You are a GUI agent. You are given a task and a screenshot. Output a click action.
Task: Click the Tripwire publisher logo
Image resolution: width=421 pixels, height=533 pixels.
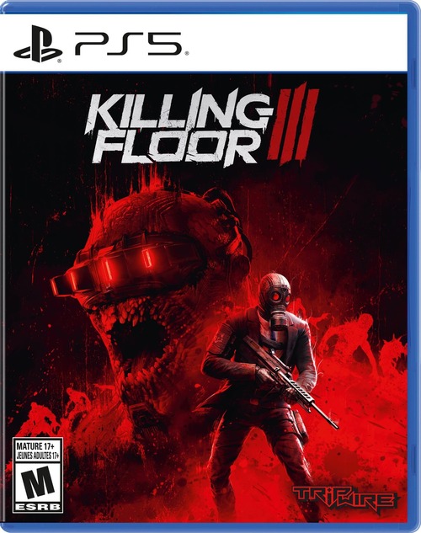[x=345, y=498]
